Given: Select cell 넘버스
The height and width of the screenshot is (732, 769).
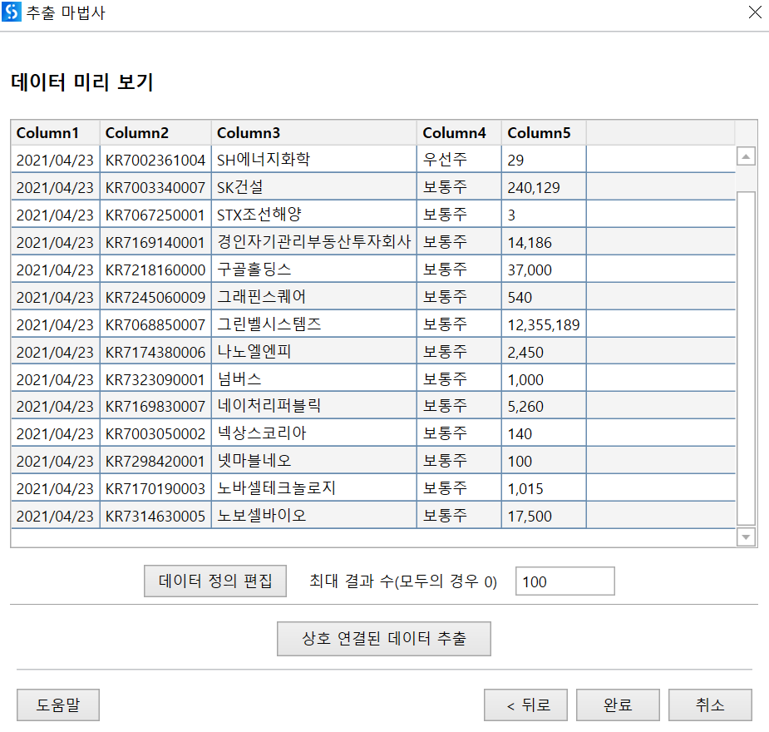Looking at the screenshot, I should point(314,379).
